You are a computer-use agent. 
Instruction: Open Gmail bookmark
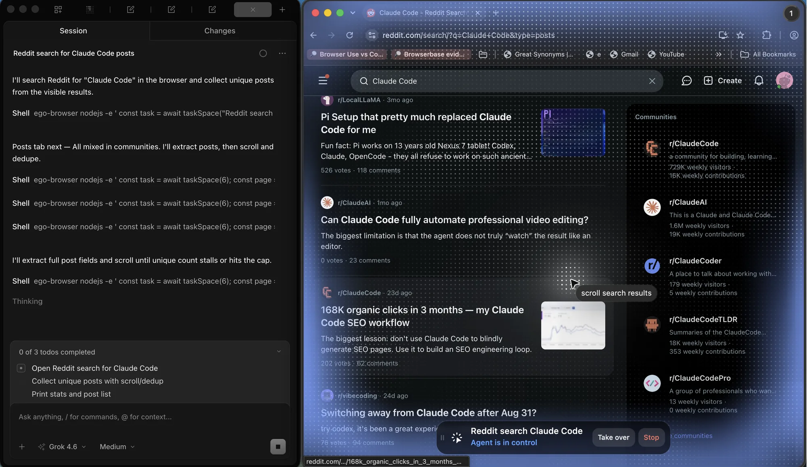[x=624, y=54]
